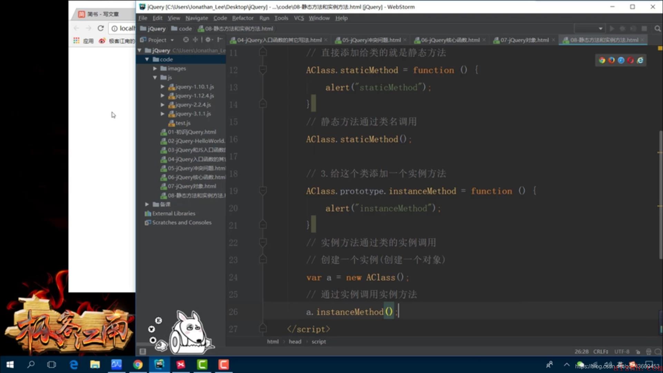Click fold marker at line 19

263,191
